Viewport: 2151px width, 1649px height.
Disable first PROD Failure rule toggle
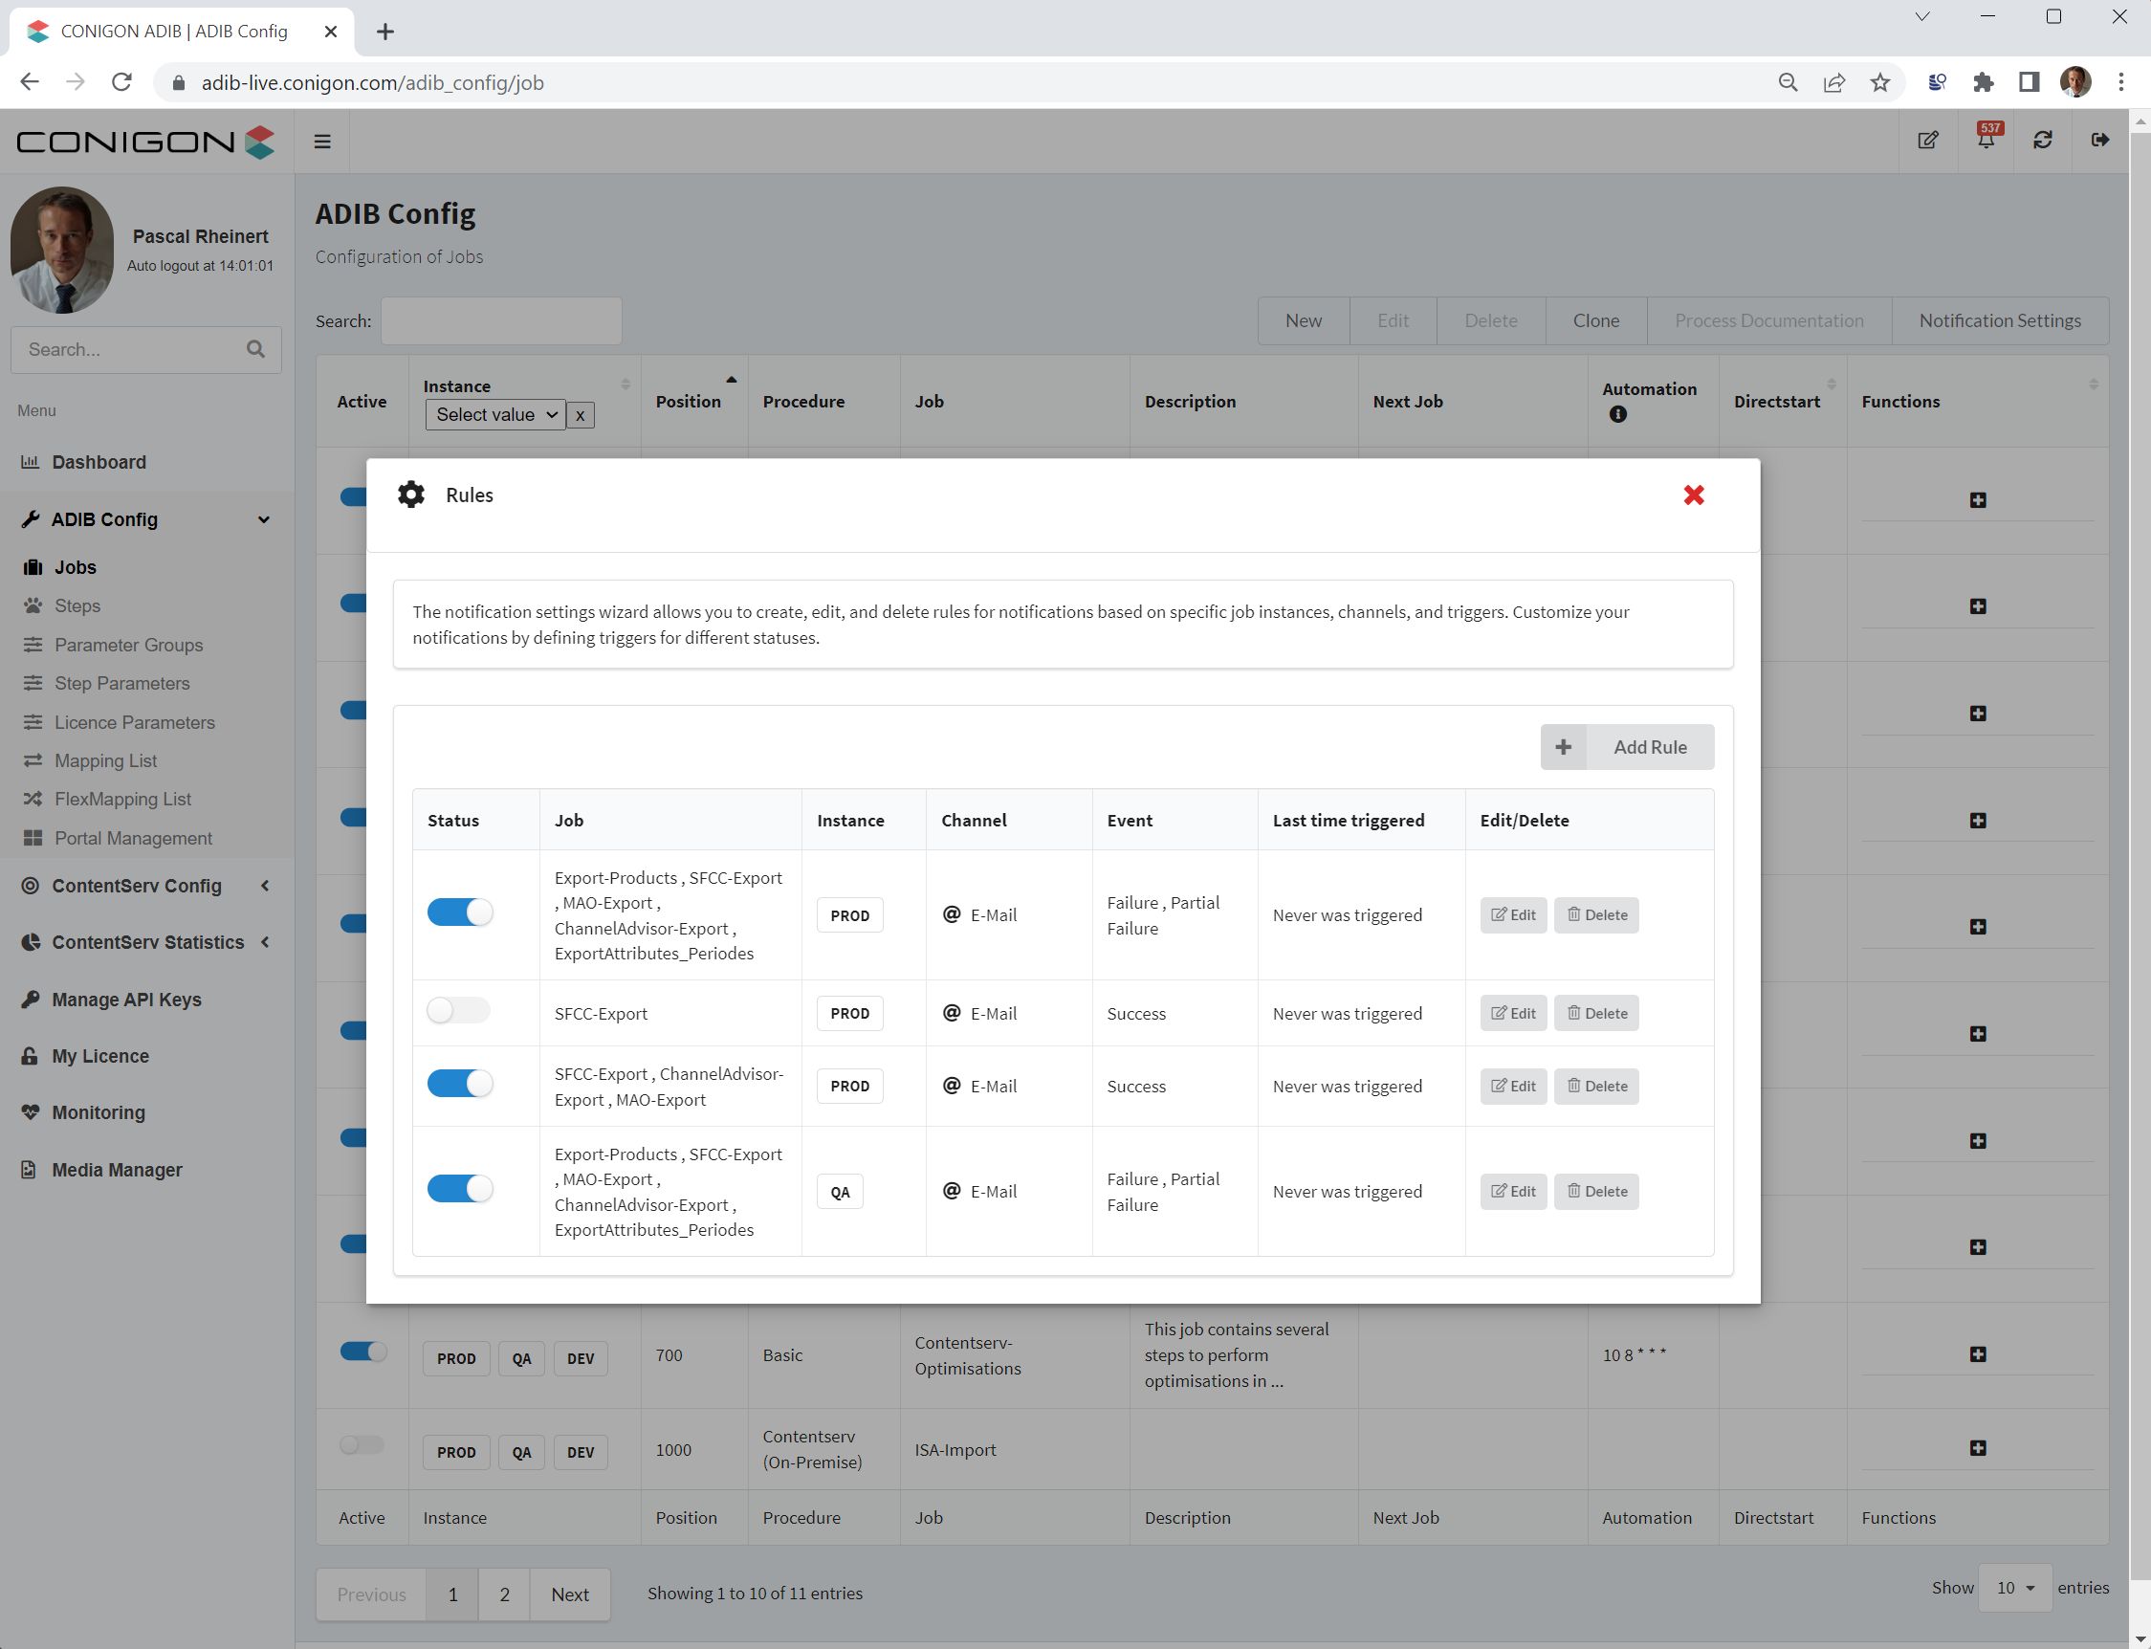point(460,912)
